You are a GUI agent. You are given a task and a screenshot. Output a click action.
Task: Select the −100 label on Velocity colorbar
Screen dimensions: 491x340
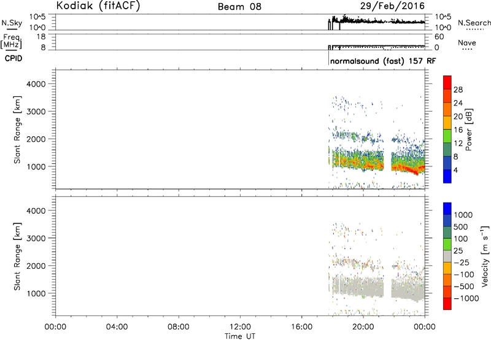464,274
